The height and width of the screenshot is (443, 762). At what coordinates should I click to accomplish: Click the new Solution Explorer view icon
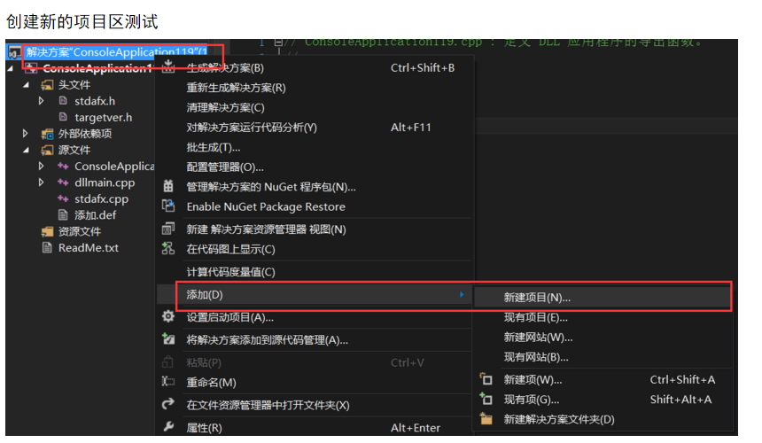click(168, 229)
